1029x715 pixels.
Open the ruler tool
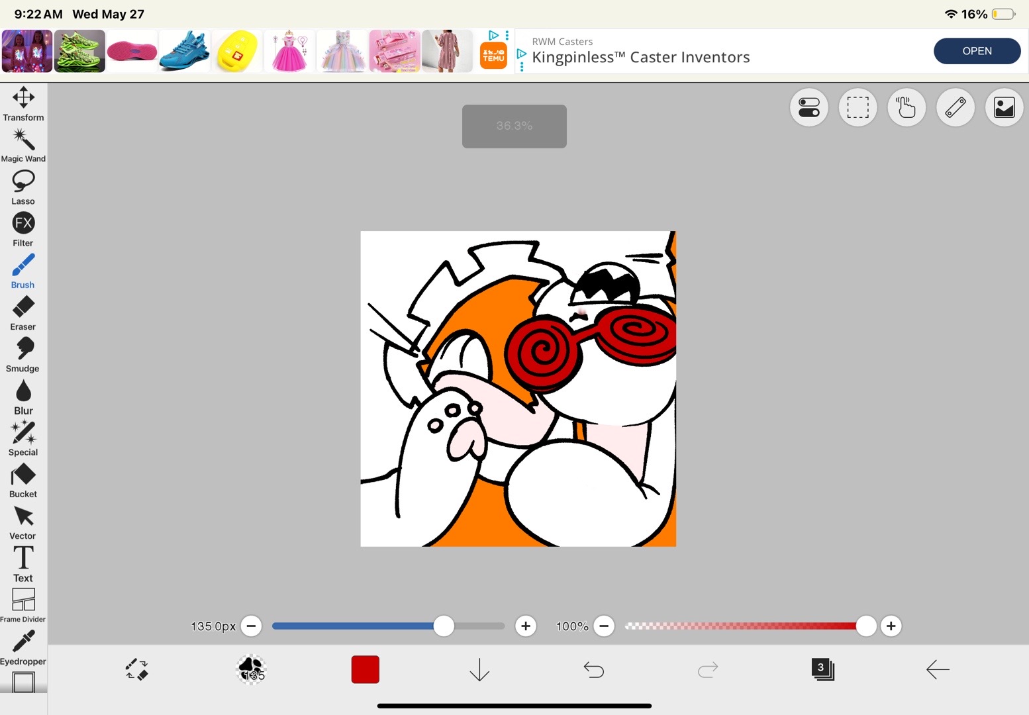click(x=955, y=107)
